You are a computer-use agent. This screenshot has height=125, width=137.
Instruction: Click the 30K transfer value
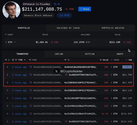[106, 67]
